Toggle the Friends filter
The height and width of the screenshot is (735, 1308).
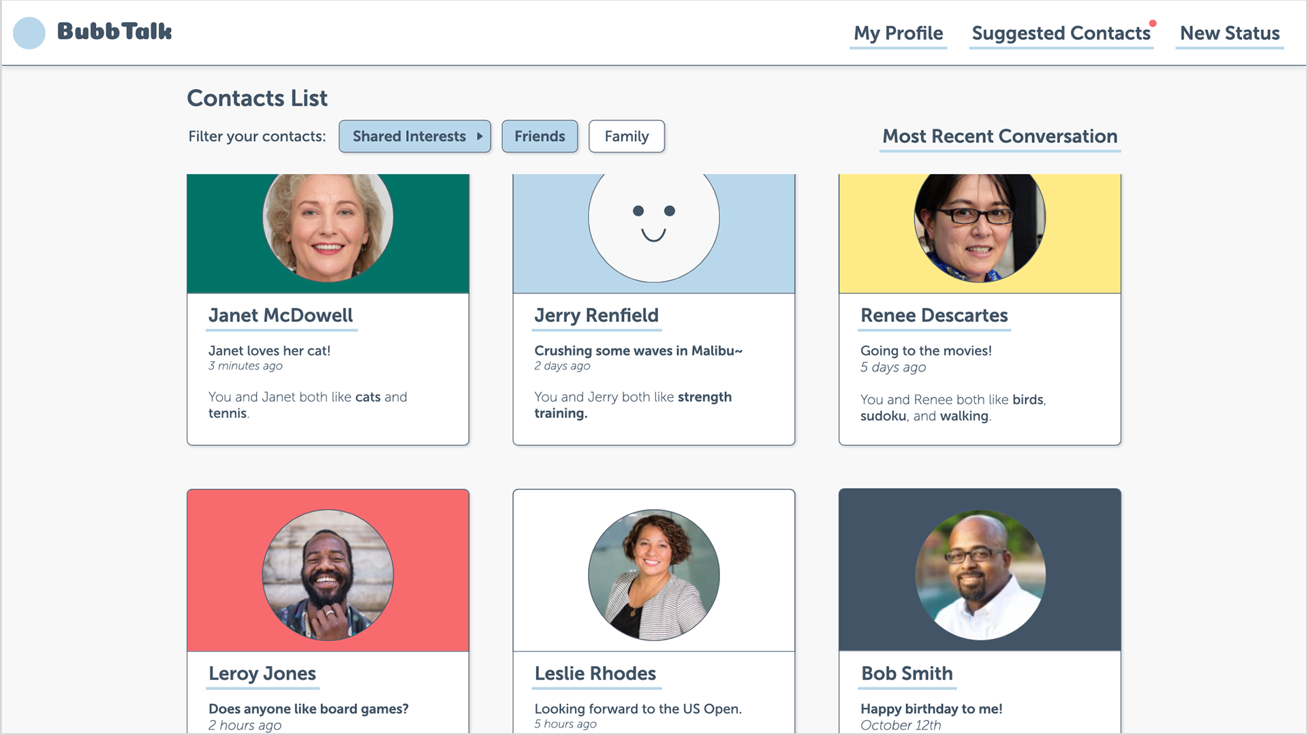[x=540, y=136]
